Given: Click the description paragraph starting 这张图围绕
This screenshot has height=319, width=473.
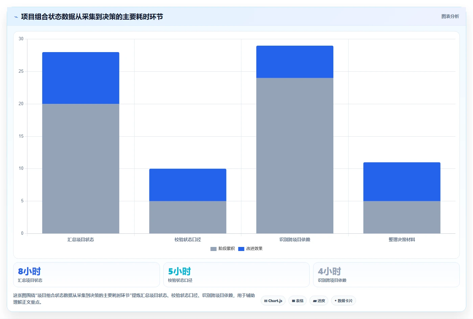Looking at the screenshot, I should click(x=134, y=299).
